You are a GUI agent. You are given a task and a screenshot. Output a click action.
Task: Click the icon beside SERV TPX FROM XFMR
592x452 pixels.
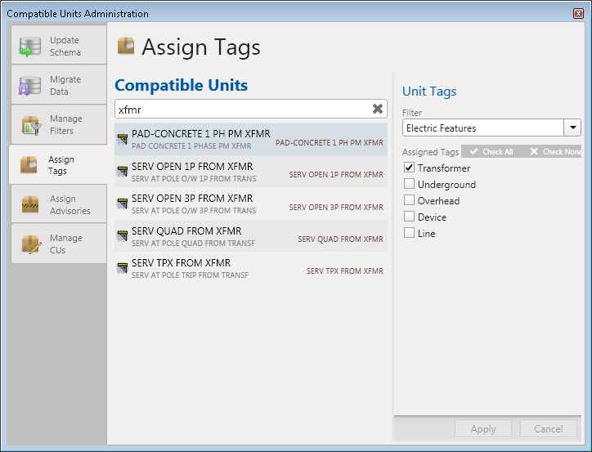(x=123, y=269)
